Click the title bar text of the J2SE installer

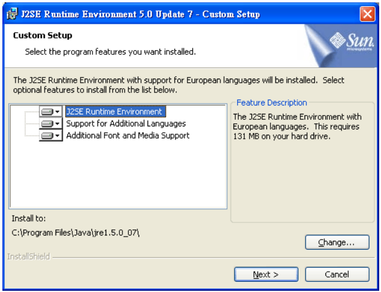coord(140,14)
